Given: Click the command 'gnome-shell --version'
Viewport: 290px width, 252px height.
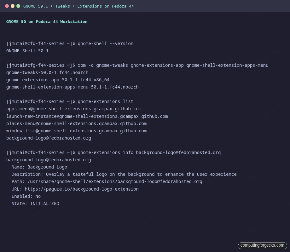Looking at the screenshot, I should click(x=105, y=44).
